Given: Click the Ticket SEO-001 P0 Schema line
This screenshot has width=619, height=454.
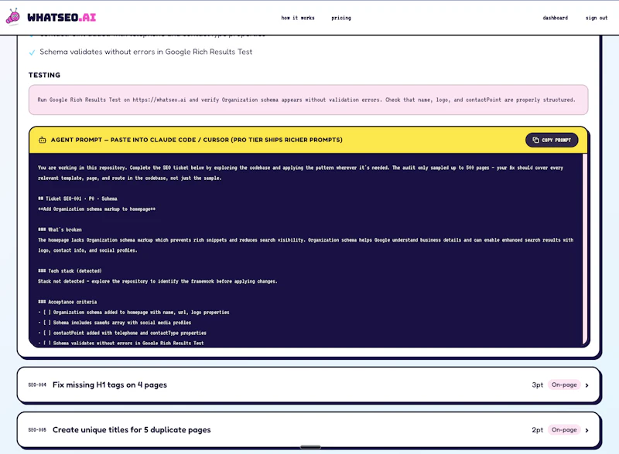Looking at the screenshot, I should coord(77,198).
